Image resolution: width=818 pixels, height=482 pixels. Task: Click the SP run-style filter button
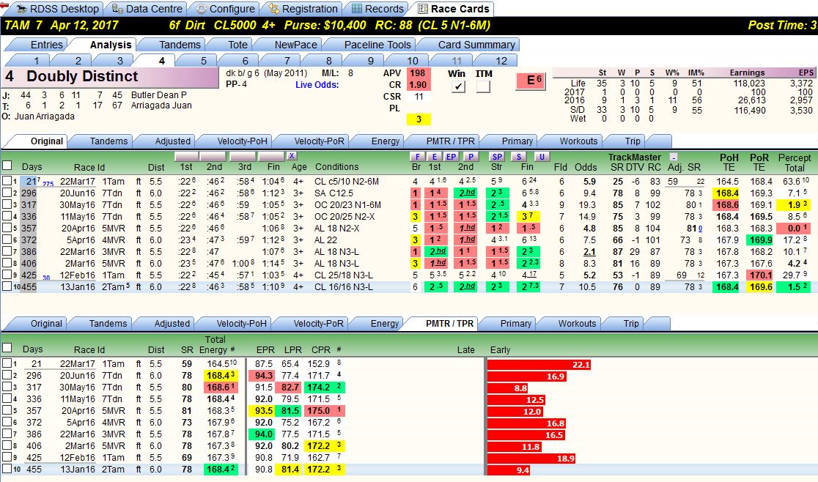(497, 156)
